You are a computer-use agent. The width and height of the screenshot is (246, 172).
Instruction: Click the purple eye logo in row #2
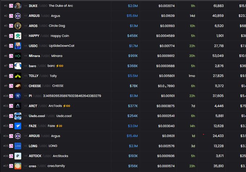18,16
